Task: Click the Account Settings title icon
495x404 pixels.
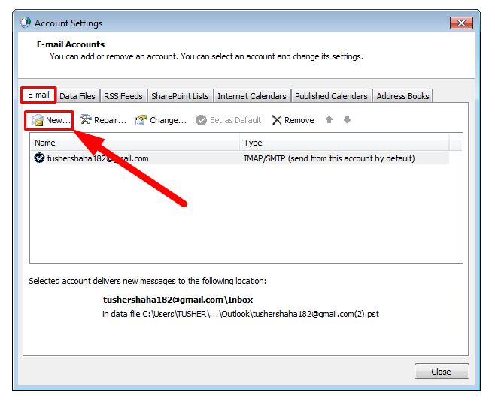Action: (25, 23)
